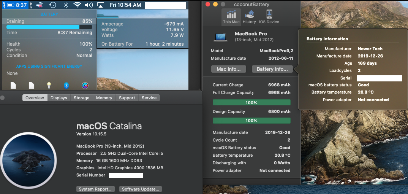Screen dimensions: 408x194
Task: Open the Bluetooth menu in the menu bar
Action: 66,5
